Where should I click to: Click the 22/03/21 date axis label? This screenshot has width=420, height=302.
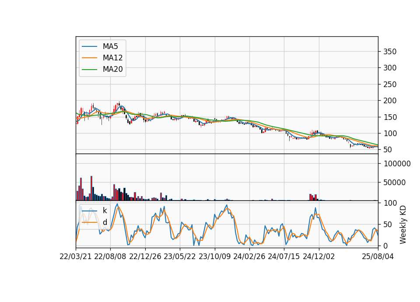point(76,256)
